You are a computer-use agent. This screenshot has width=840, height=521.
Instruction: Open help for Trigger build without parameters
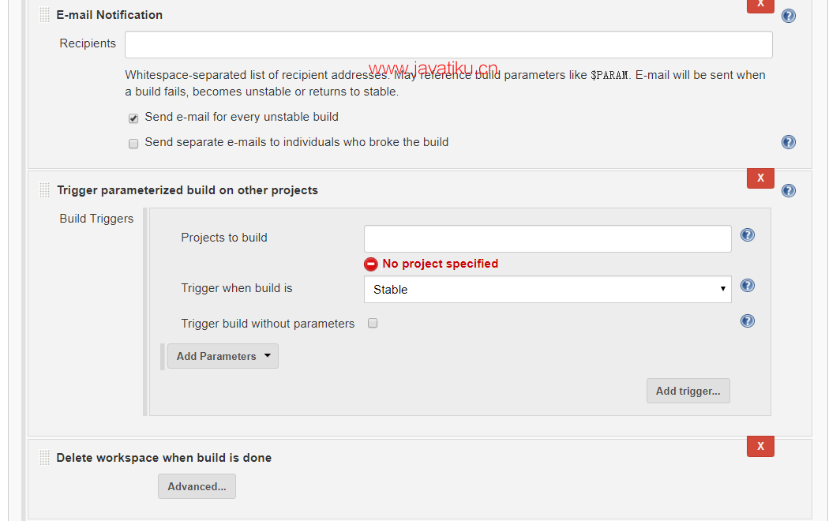coord(748,320)
